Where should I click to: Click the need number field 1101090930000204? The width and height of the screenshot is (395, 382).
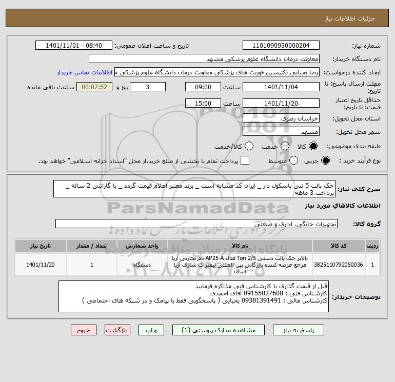281,46
